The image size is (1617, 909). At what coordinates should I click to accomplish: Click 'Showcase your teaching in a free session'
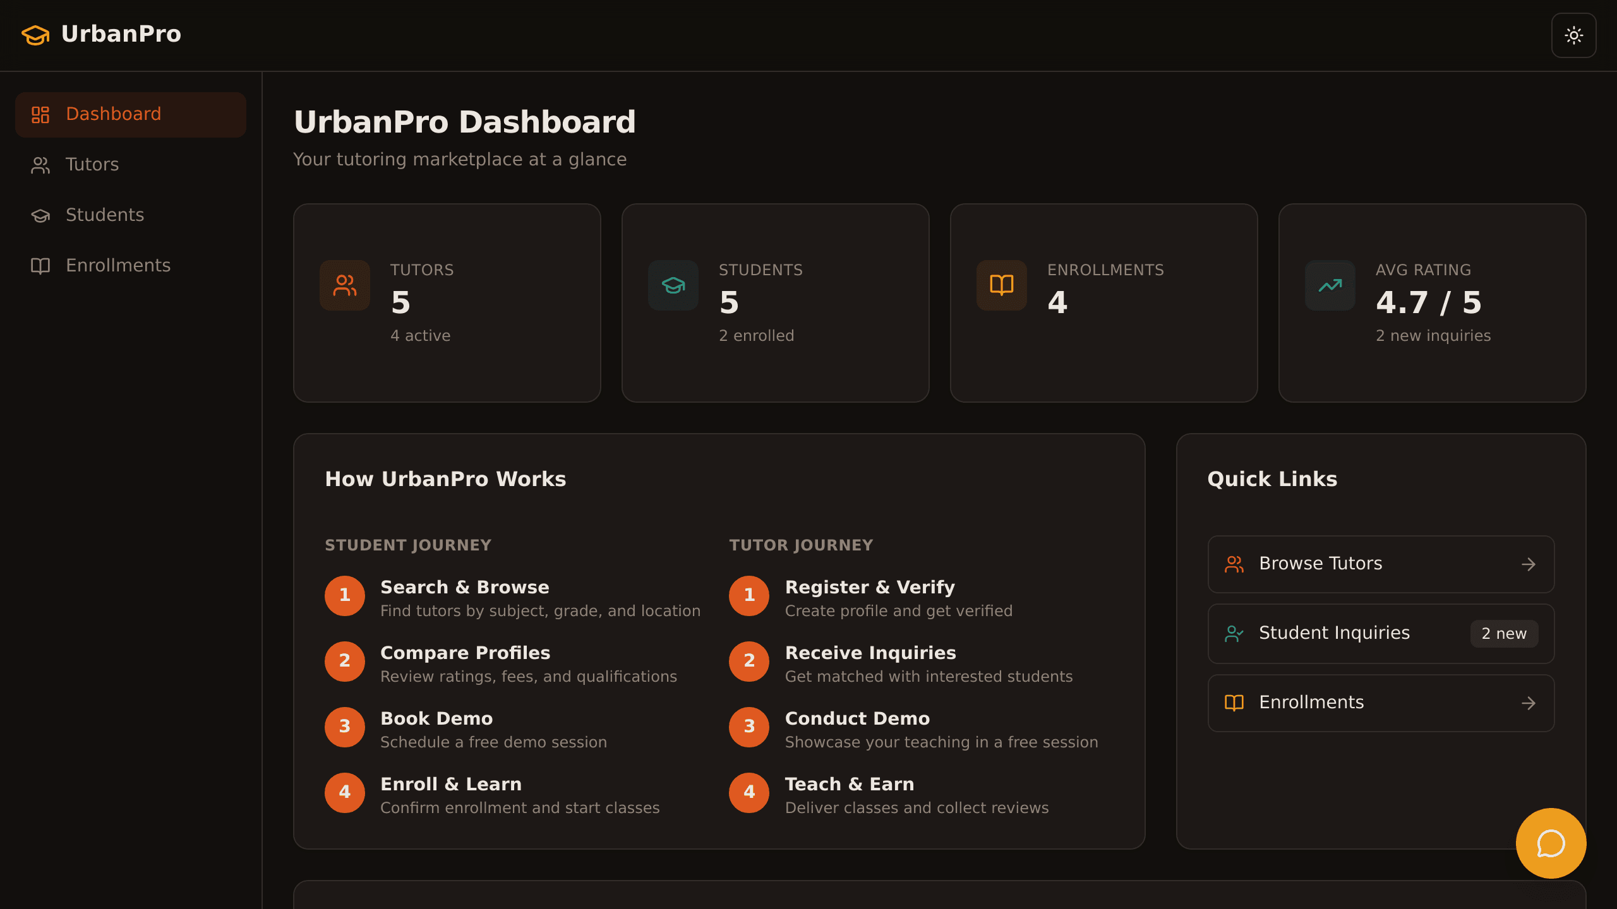point(941,742)
